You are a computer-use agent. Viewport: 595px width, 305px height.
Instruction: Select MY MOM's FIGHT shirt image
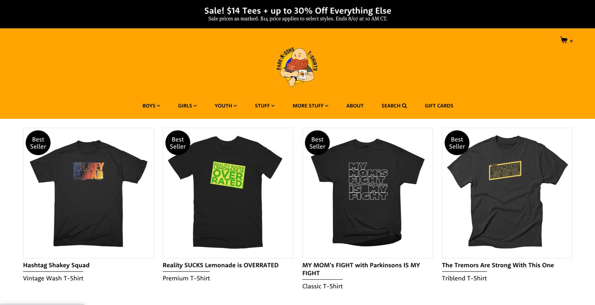(368, 193)
